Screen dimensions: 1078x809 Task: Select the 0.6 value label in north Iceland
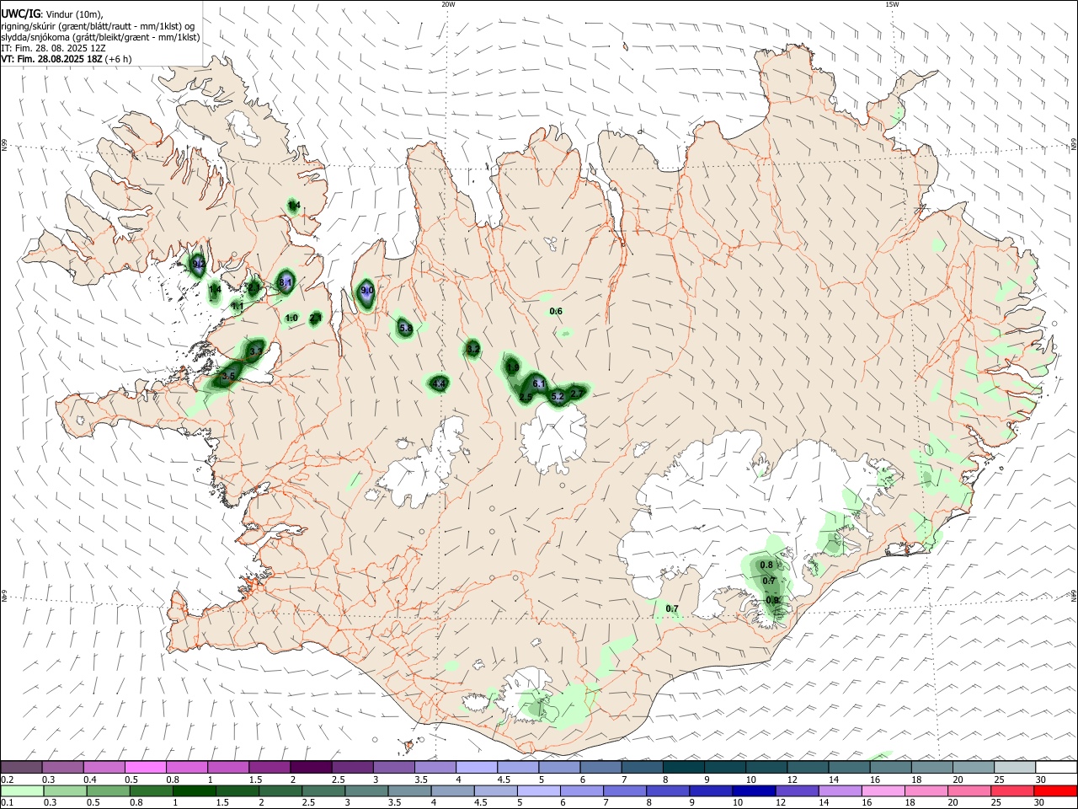click(x=556, y=312)
